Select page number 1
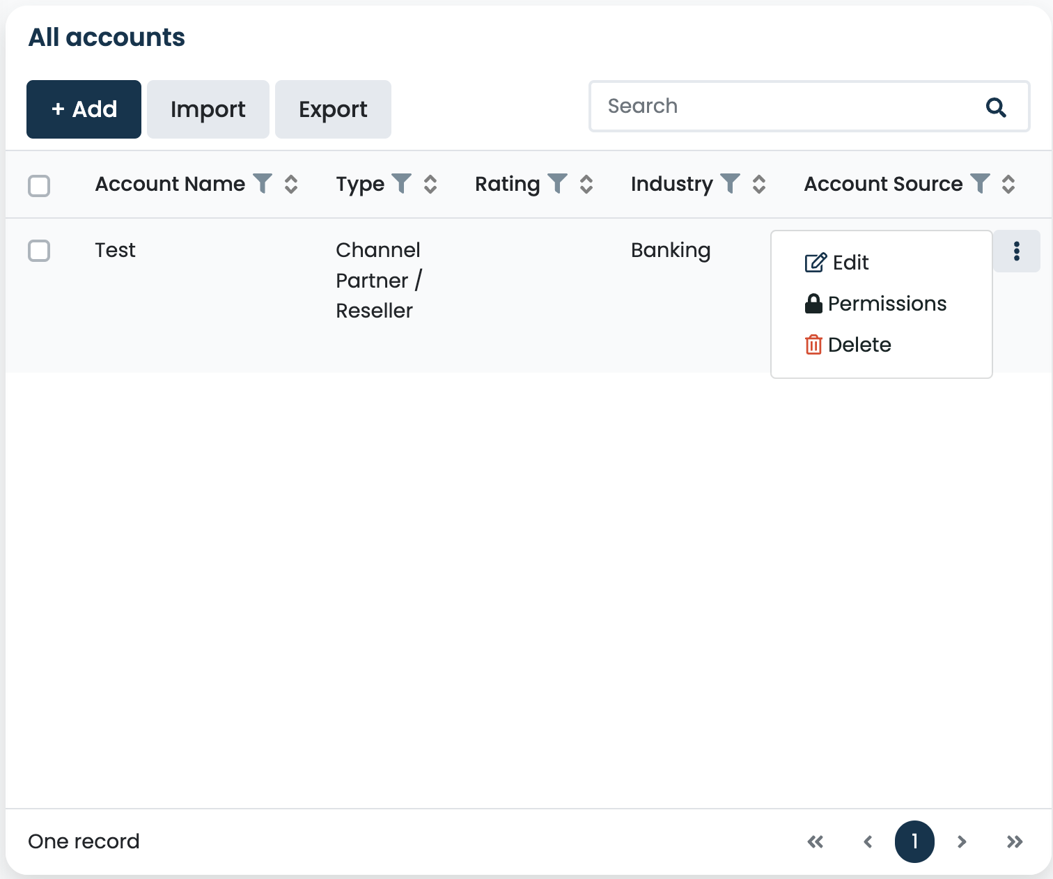Viewport: 1053px width, 879px height. click(914, 841)
